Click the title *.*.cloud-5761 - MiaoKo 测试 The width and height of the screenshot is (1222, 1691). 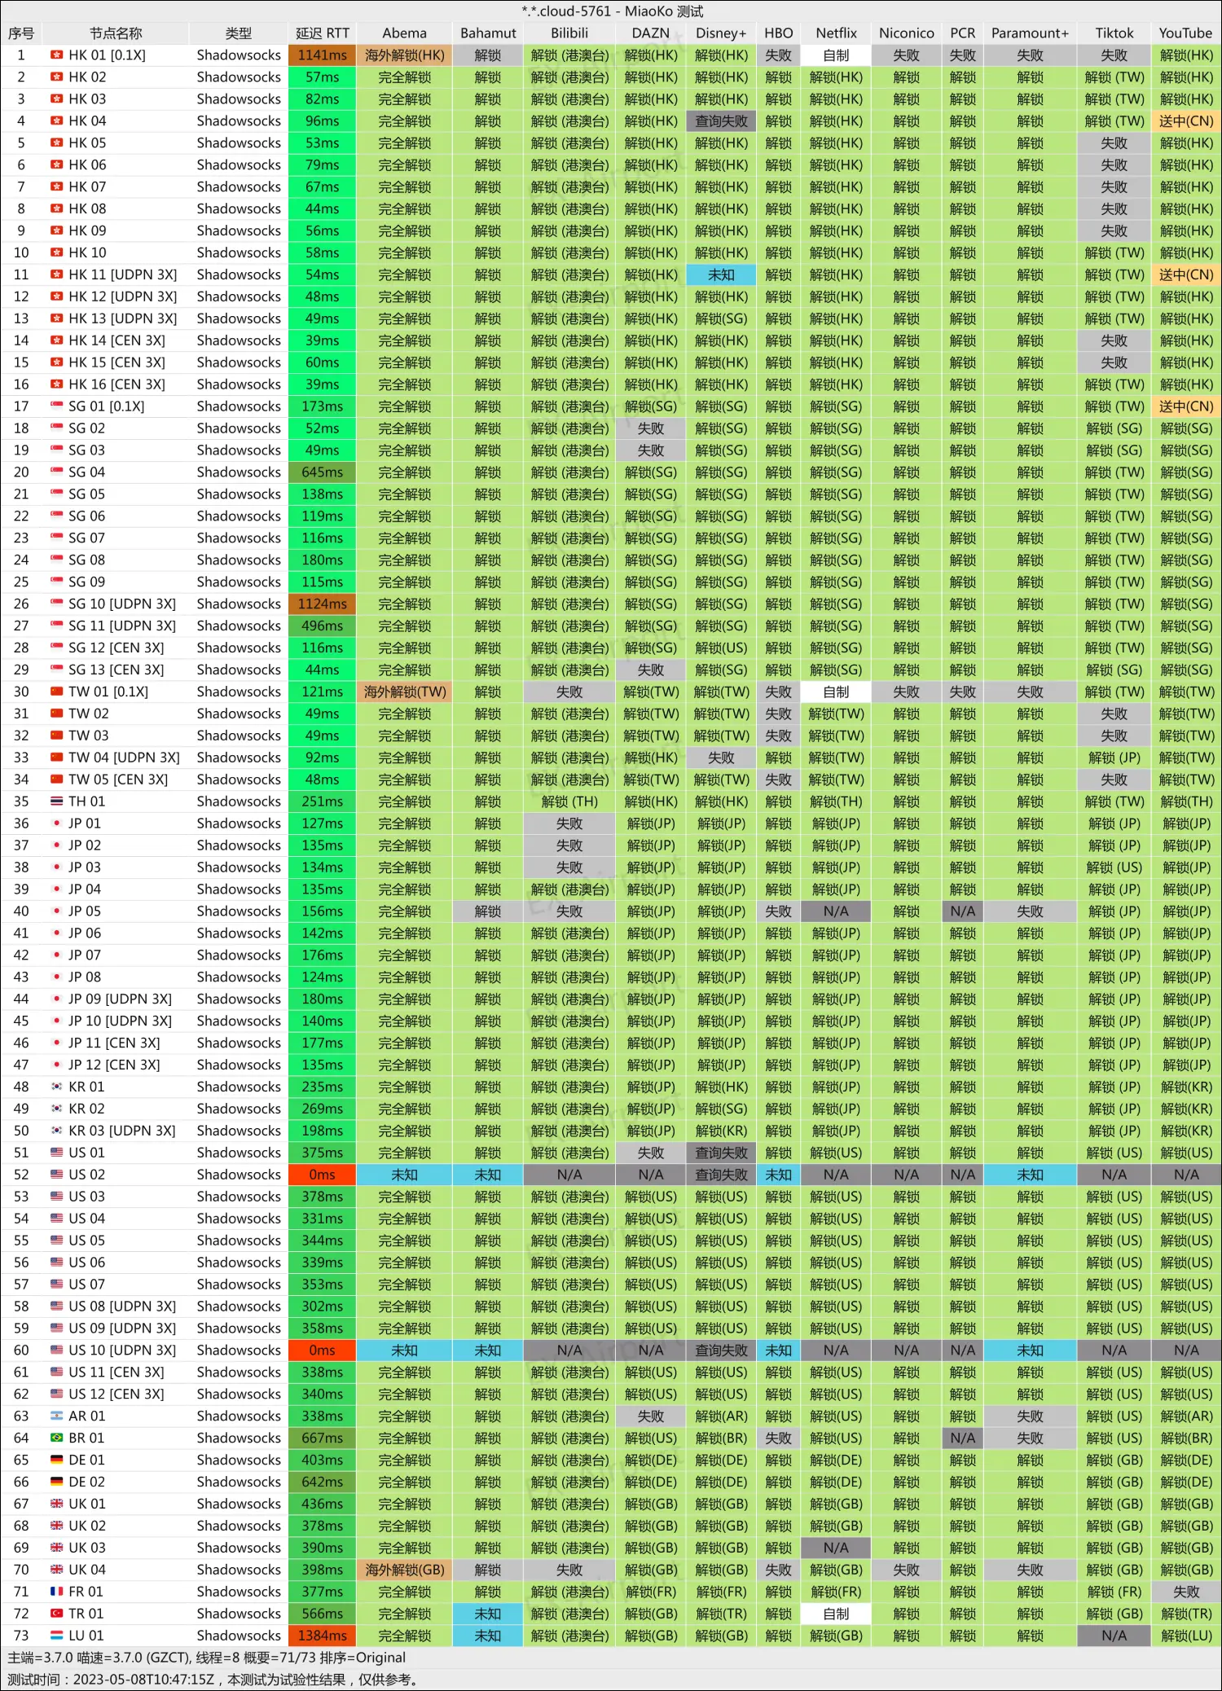(x=612, y=11)
